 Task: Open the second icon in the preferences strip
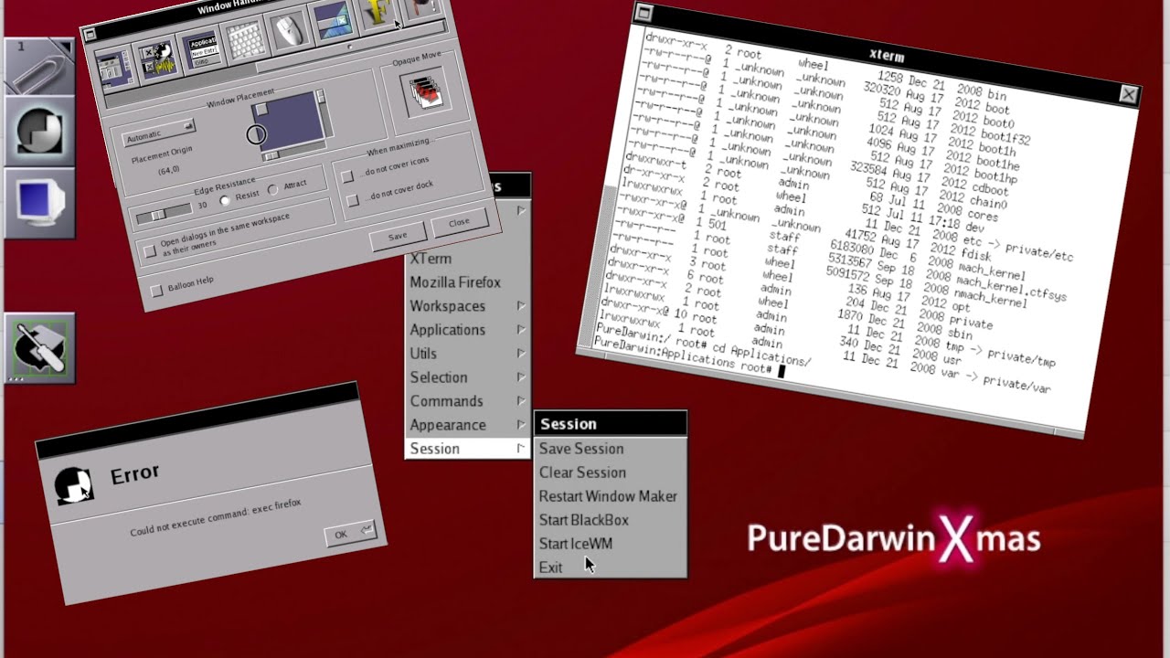[158, 60]
